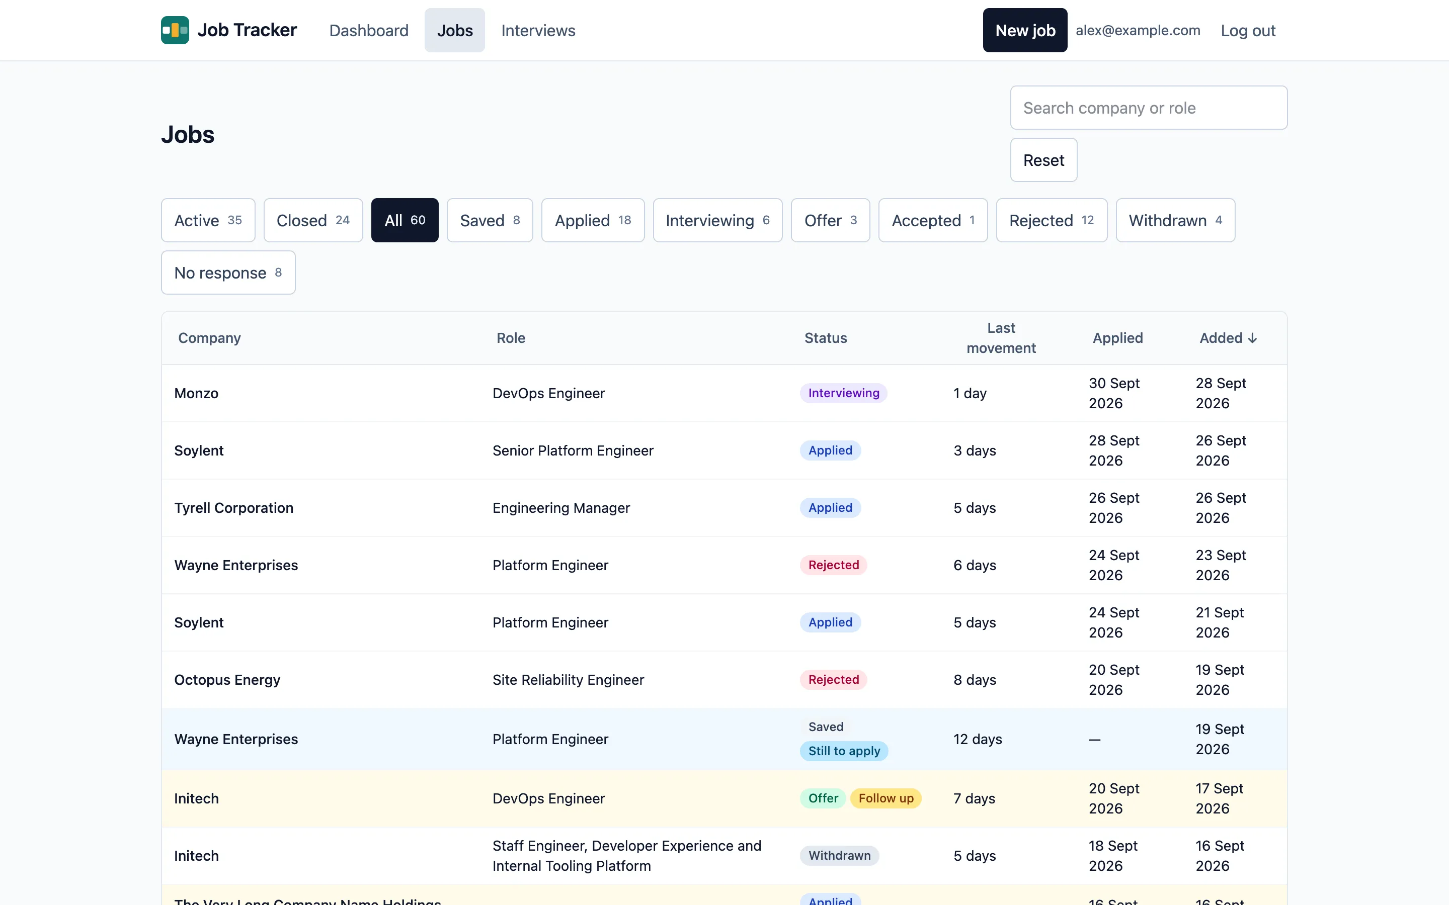
Task: Click Engineering Manager role text
Action: click(561, 508)
